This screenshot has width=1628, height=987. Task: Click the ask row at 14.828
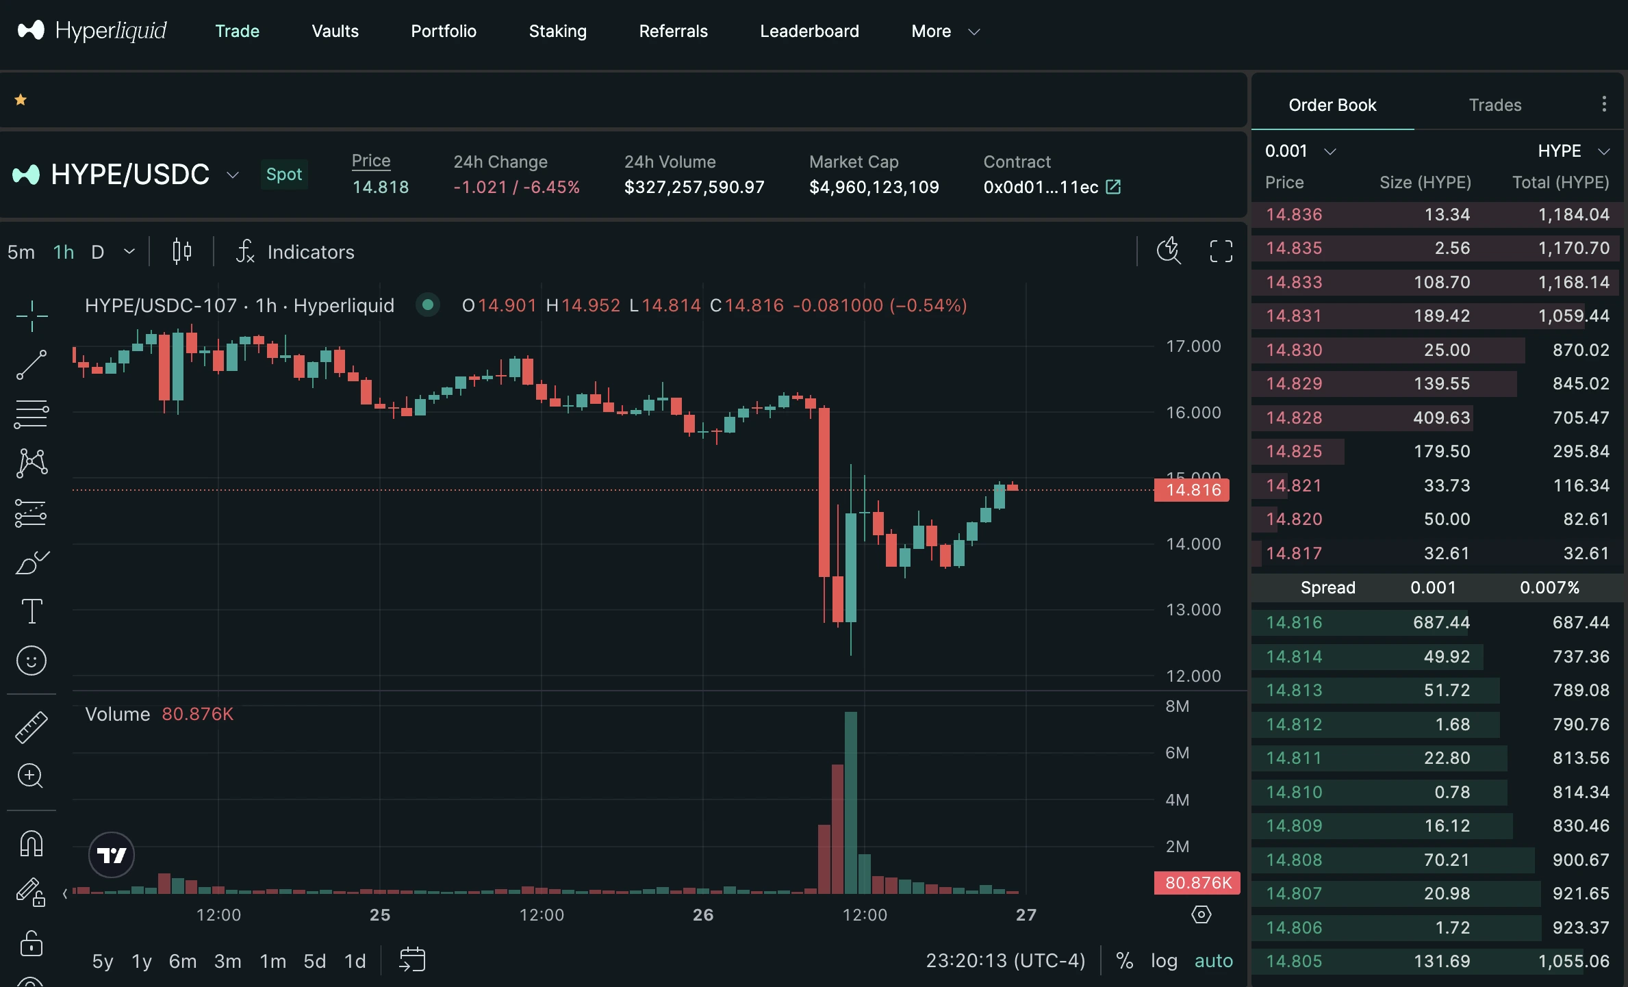pos(1437,418)
